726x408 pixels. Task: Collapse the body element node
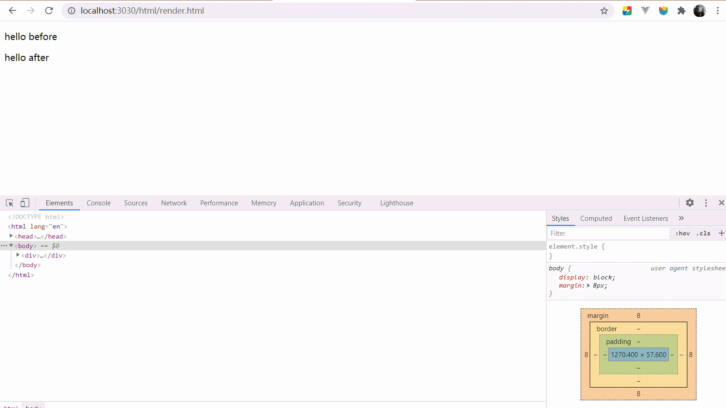pyautogui.click(x=11, y=245)
